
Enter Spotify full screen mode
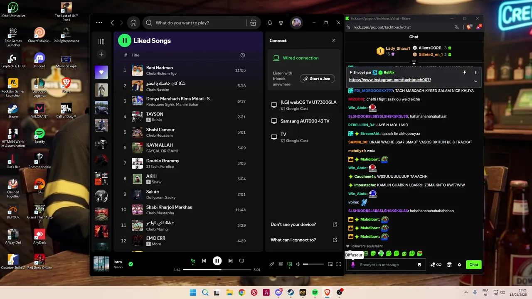339,264
